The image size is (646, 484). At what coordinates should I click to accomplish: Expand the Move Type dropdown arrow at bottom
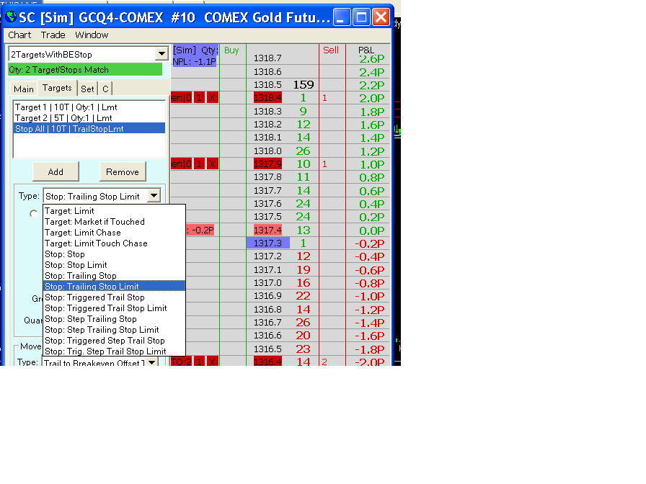(x=152, y=362)
